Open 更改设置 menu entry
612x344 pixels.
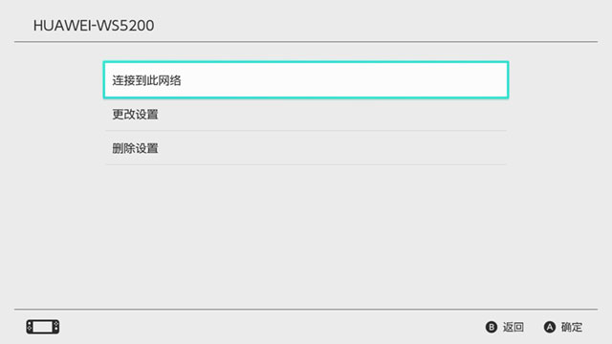[x=306, y=115]
